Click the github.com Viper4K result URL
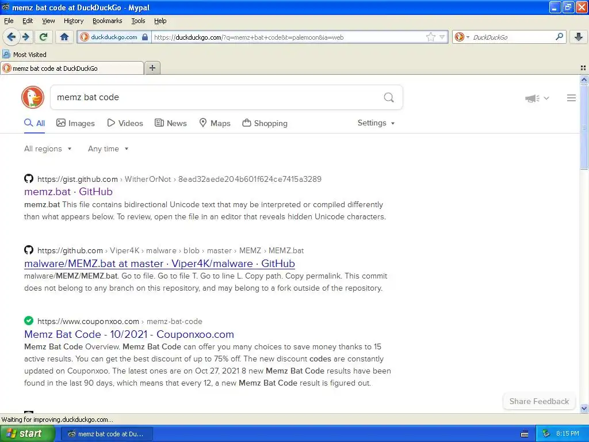The width and height of the screenshot is (589, 442). tap(170, 251)
